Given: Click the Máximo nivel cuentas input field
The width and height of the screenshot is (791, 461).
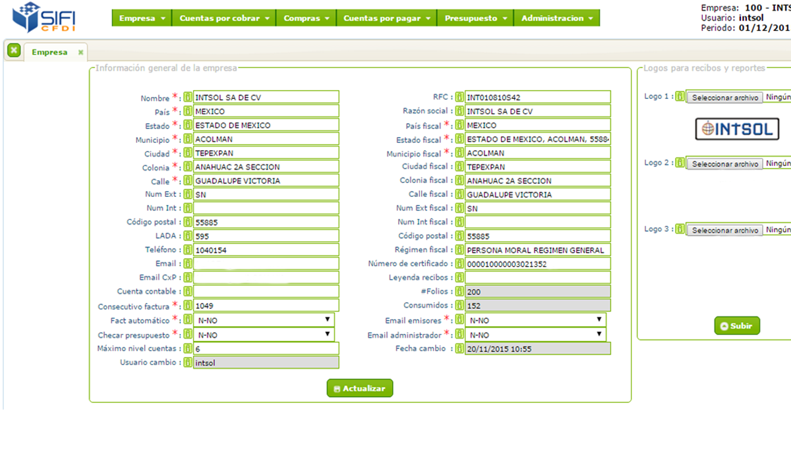Looking at the screenshot, I should pos(266,348).
